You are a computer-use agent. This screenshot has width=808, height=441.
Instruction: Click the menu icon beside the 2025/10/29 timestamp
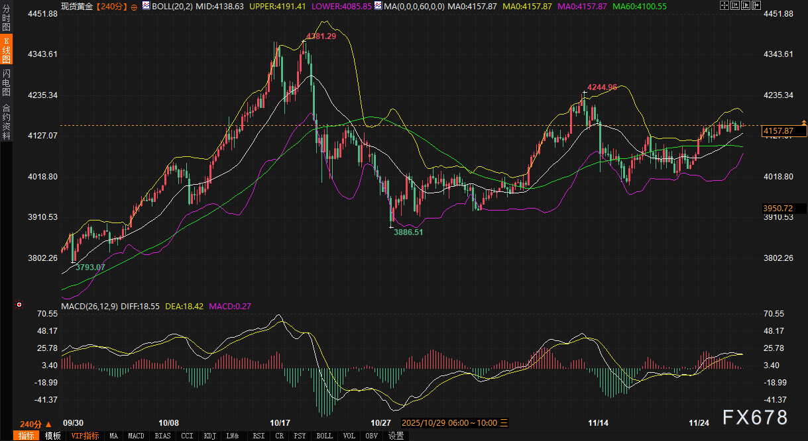(503, 422)
